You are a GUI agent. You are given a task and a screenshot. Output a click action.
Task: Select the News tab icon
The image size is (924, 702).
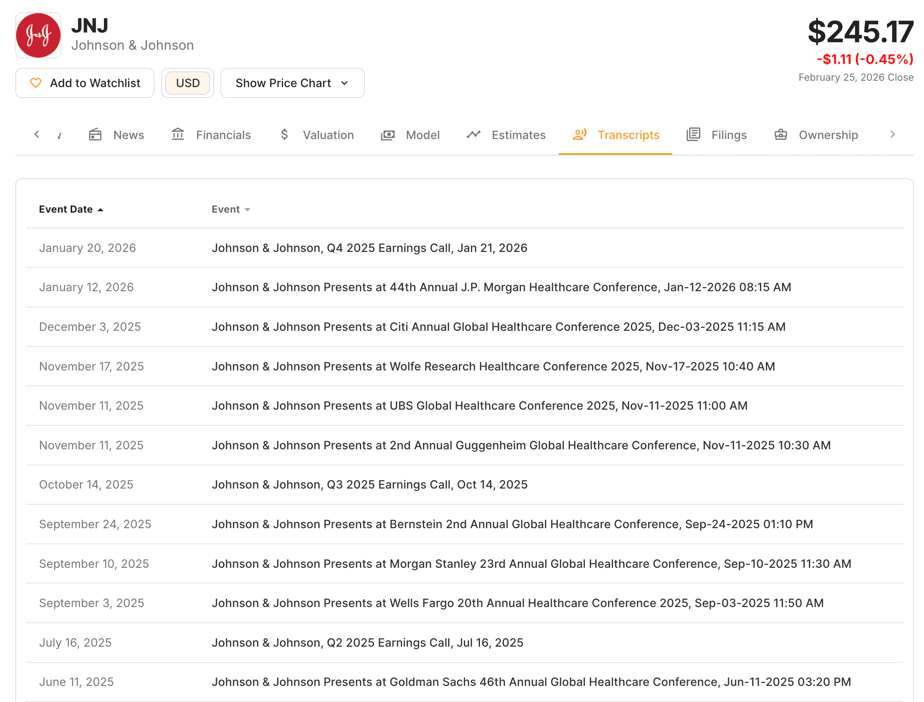tap(95, 135)
